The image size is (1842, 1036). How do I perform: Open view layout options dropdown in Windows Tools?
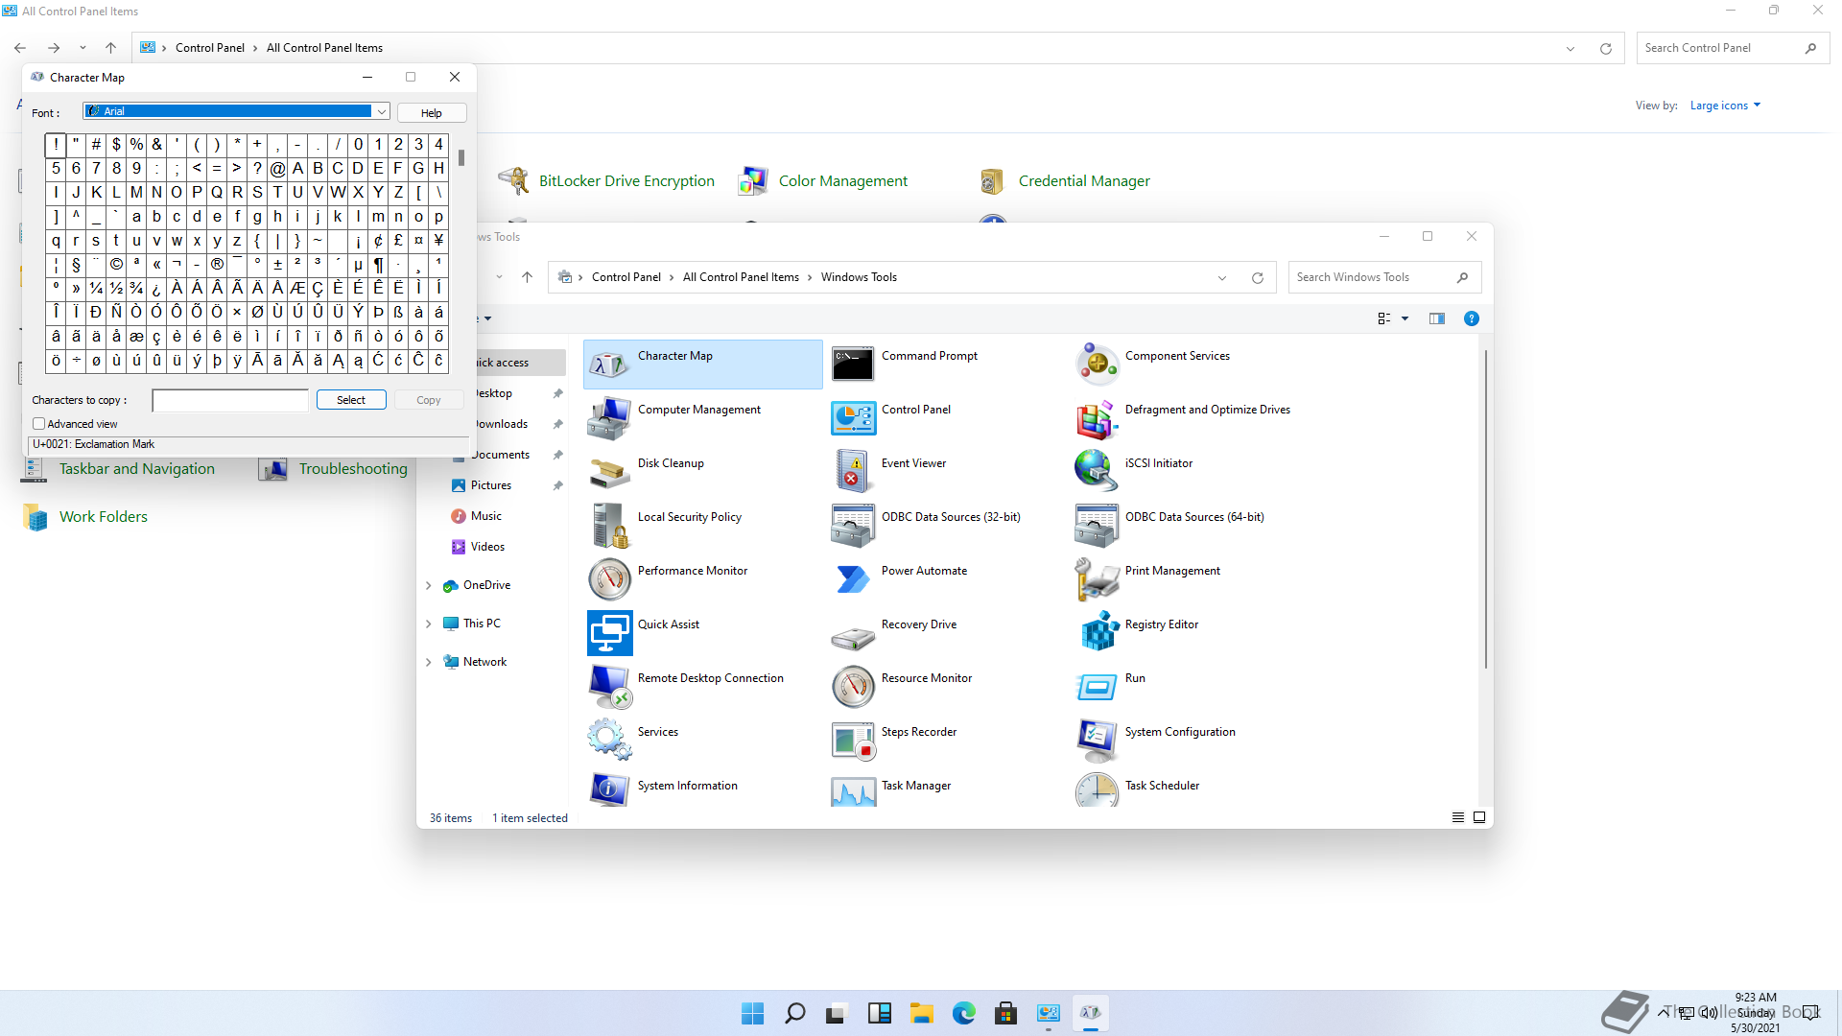[1405, 318]
